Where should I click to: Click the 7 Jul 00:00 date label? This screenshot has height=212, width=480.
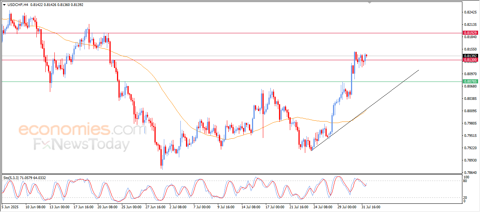point(201,207)
